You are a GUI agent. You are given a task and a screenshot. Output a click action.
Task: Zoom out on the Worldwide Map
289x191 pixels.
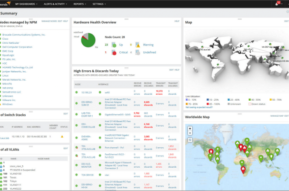(x=190, y=133)
